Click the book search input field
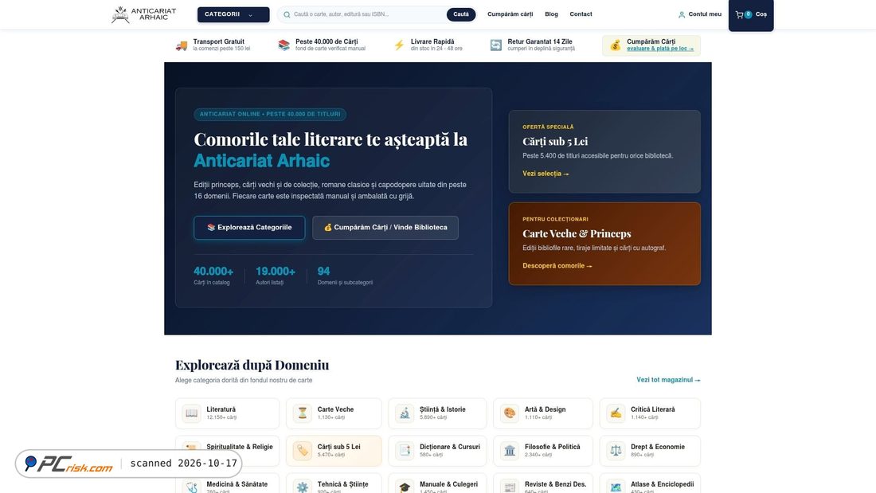This screenshot has width=876, height=493. tap(368, 14)
